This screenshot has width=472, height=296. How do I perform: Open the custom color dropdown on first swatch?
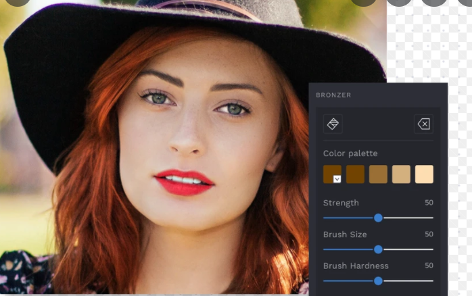[337, 179]
